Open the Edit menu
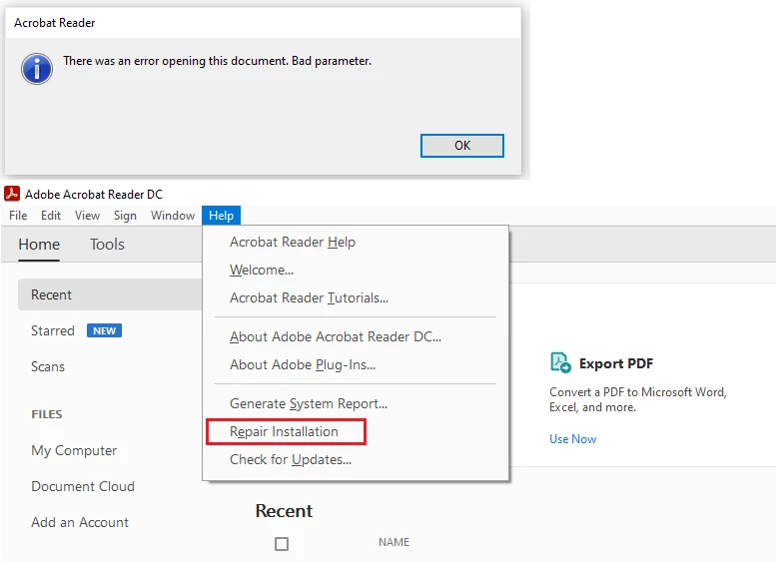Image resolution: width=776 pixels, height=569 pixels. [x=51, y=216]
